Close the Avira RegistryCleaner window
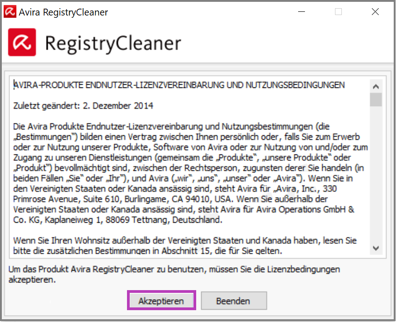This screenshot has height=322, width=396. (x=375, y=12)
